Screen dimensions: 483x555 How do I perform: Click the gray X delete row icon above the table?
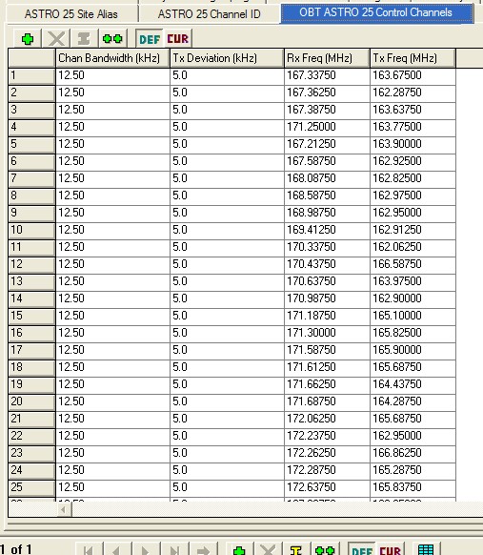(x=56, y=38)
